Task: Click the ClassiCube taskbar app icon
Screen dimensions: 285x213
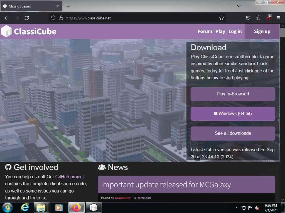Action: coord(94,207)
